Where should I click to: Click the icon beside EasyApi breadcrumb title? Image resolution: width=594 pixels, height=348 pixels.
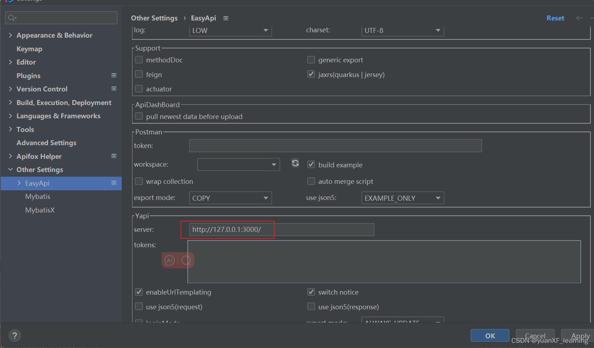point(226,18)
